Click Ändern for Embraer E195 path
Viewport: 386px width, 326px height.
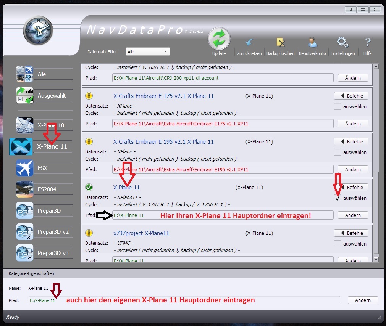(x=353, y=169)
